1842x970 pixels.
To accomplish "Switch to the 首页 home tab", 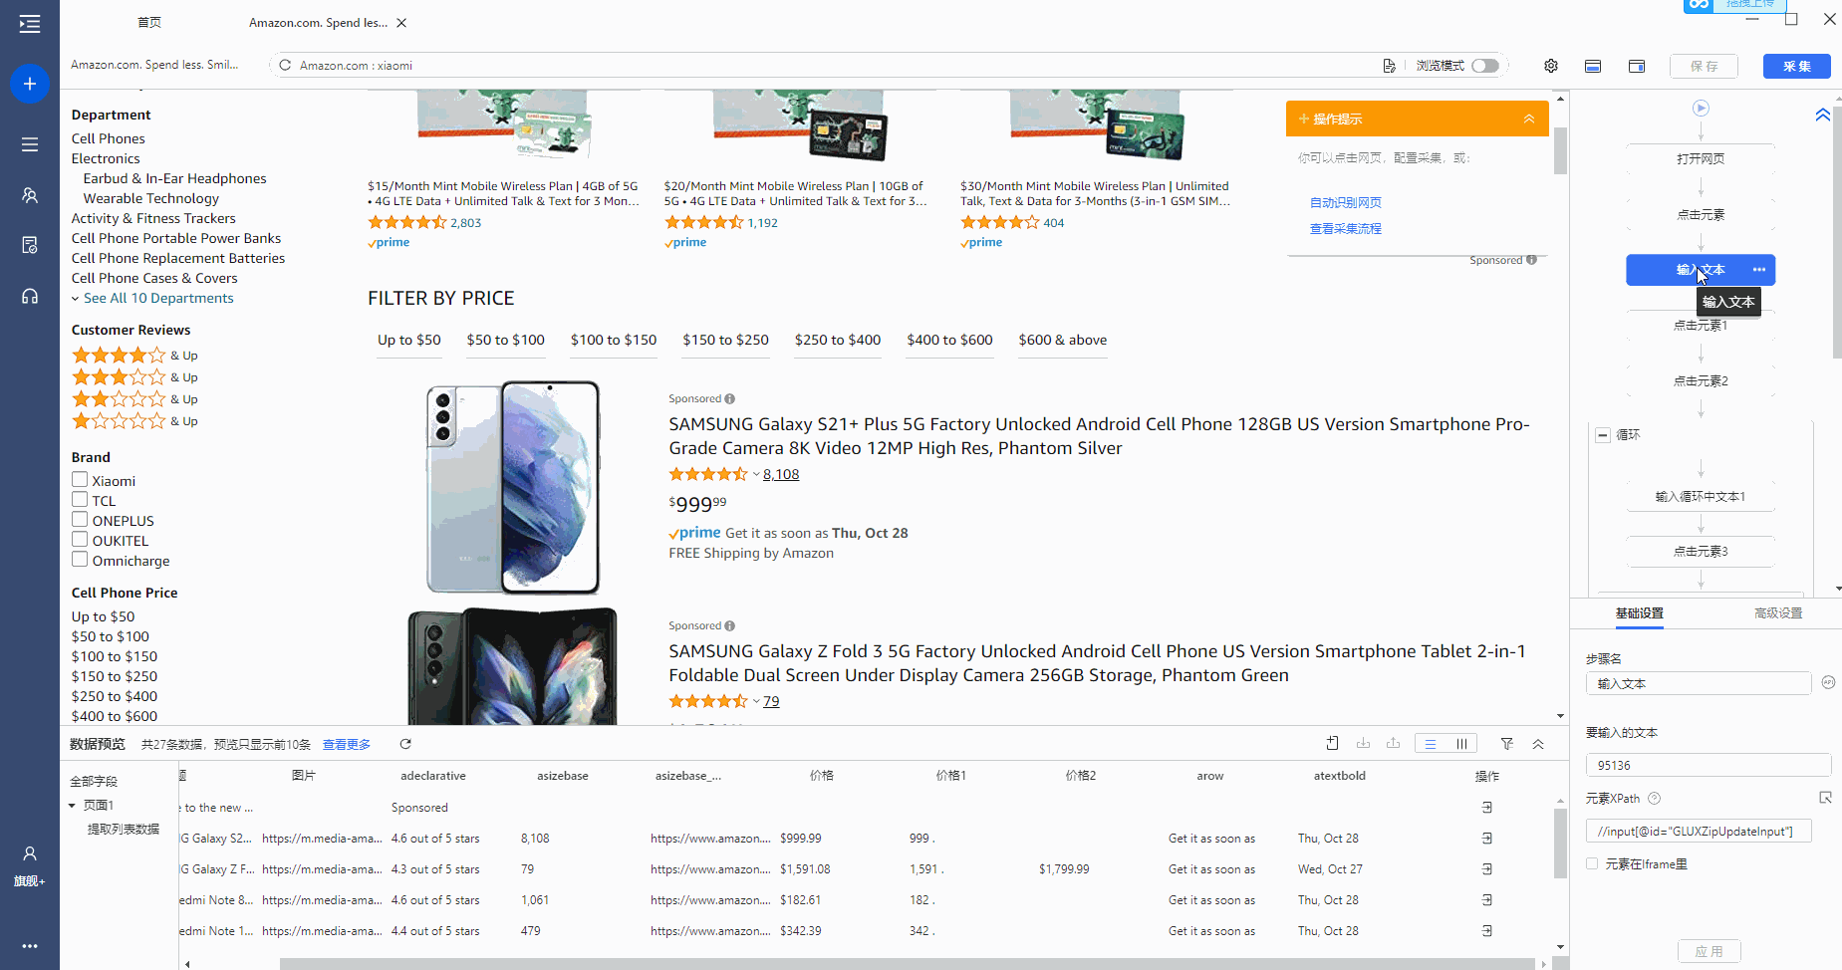I will 149,23.
